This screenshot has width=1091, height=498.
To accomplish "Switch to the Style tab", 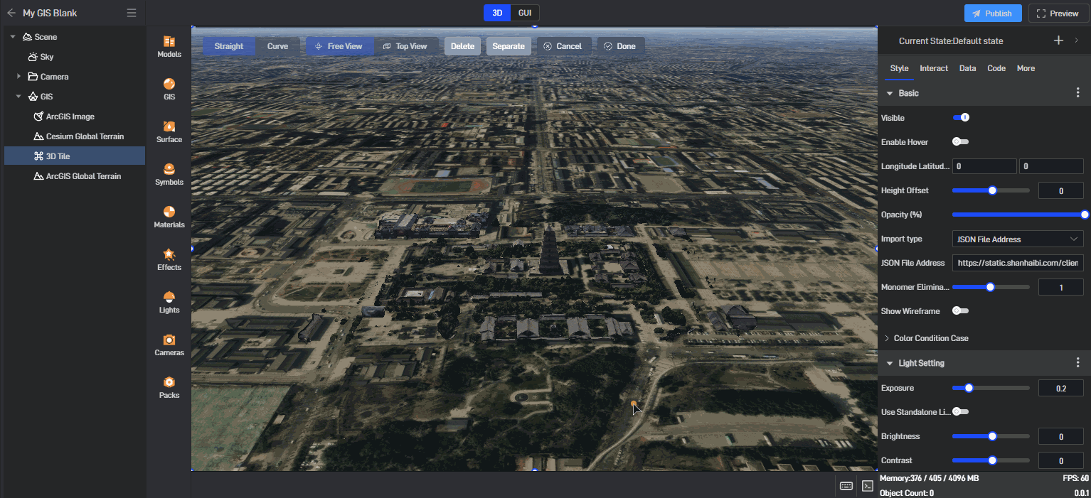I will 899,68.
